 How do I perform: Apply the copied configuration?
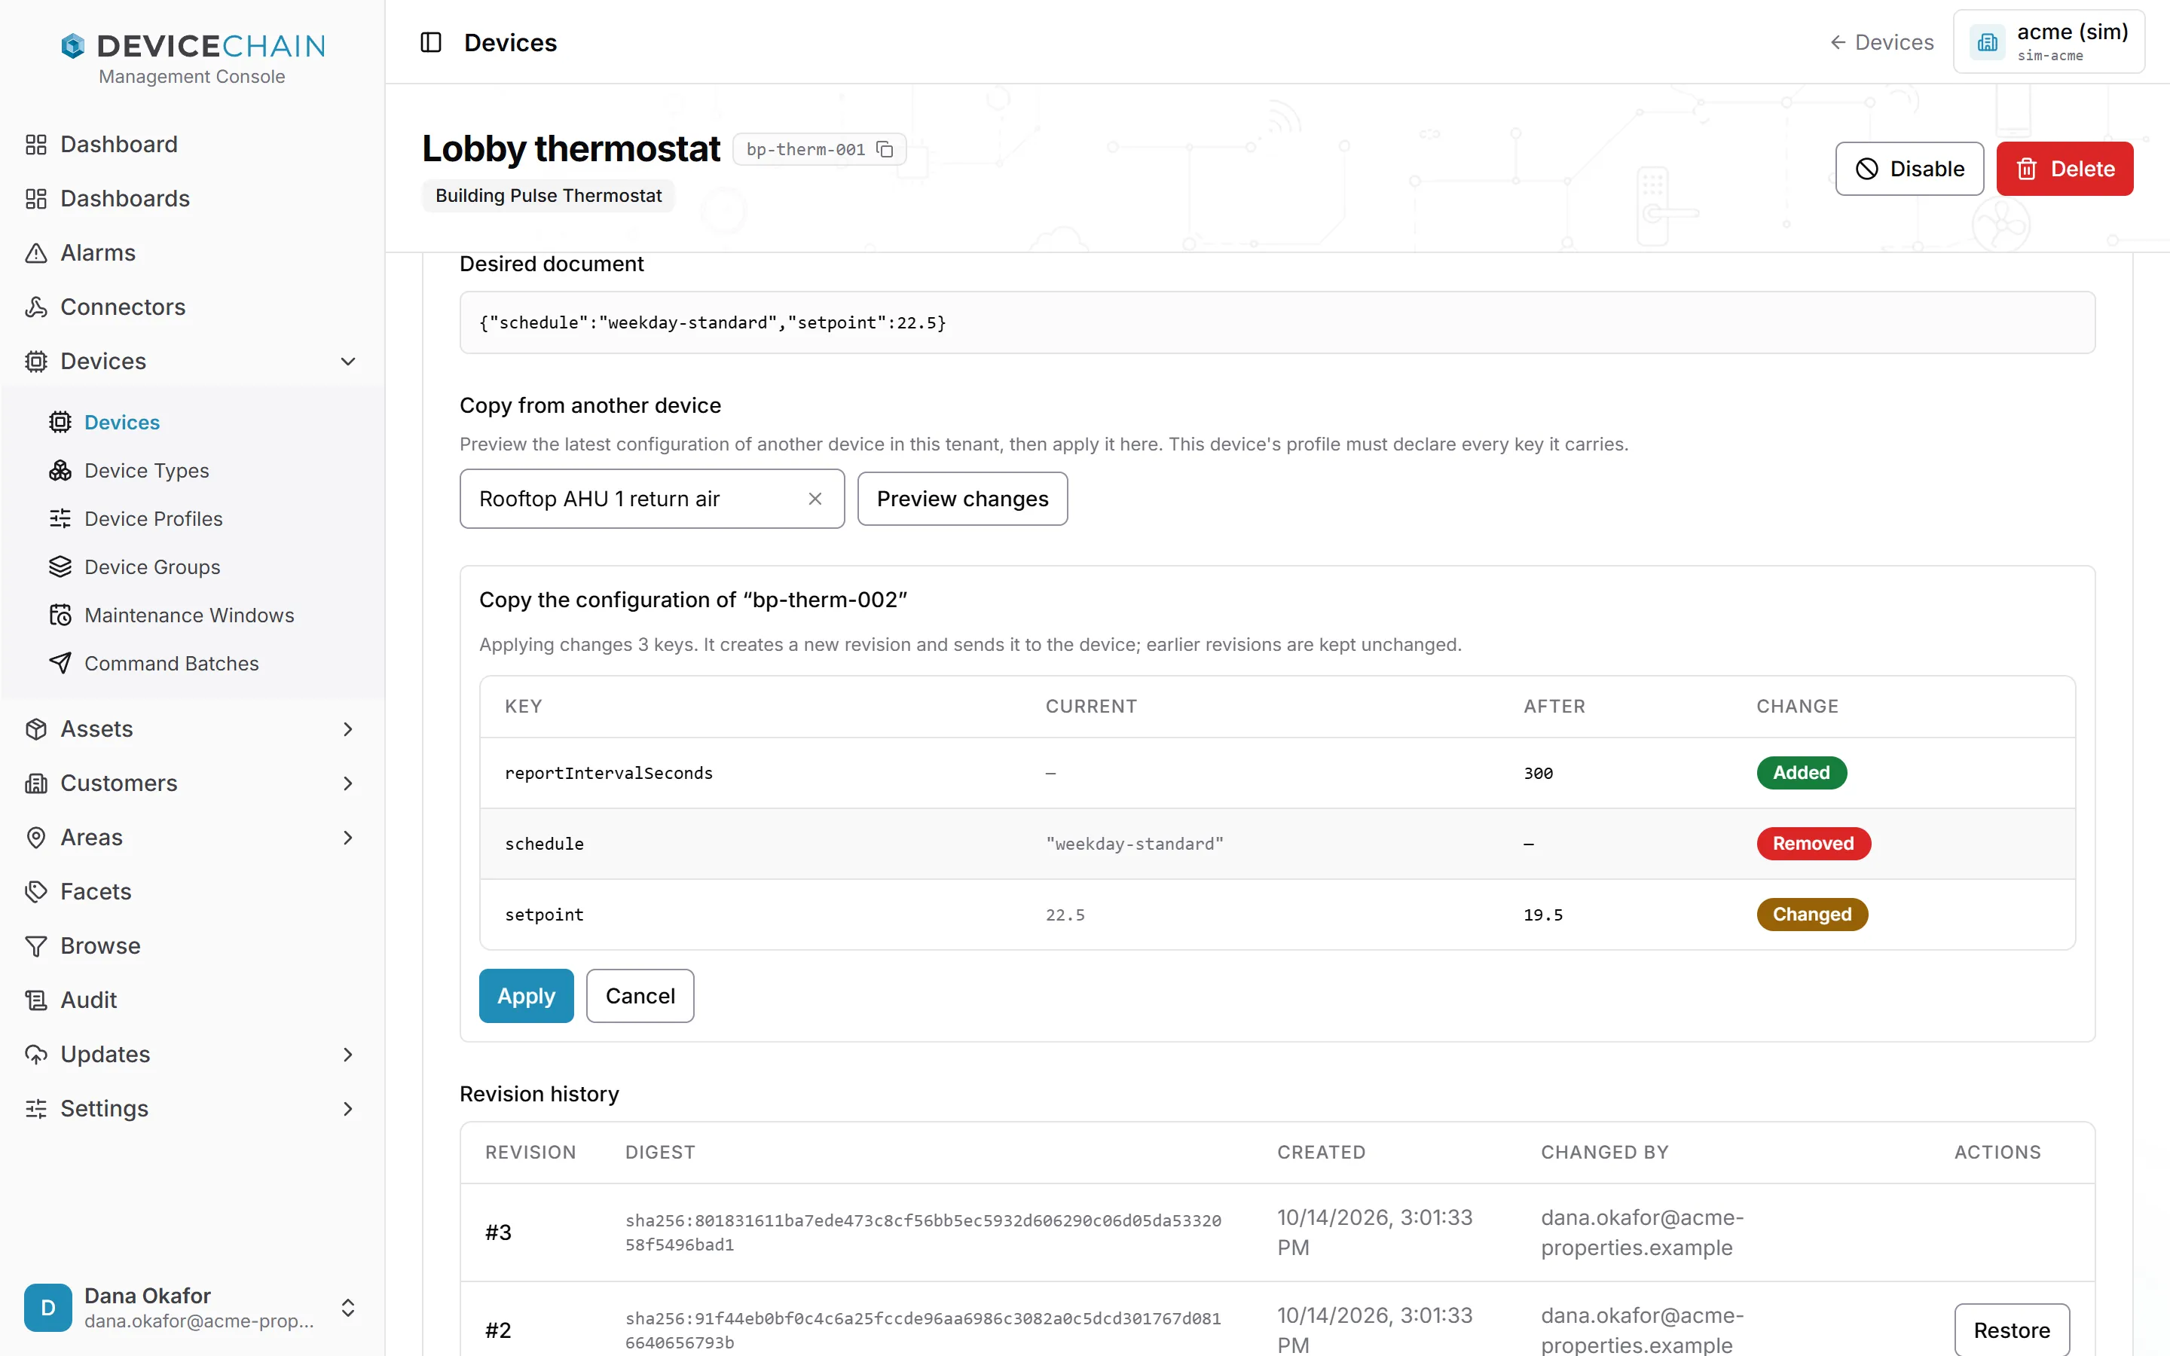coord(527,995)
